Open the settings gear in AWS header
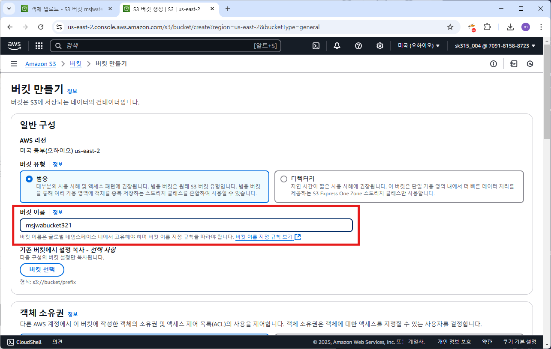 380,46
